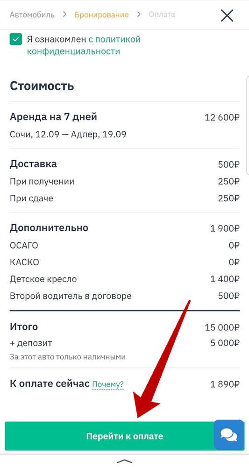Screen dimensions: 249x467
Task: Click the page scrollbar on the right edge
Action: tap(248, 125)
